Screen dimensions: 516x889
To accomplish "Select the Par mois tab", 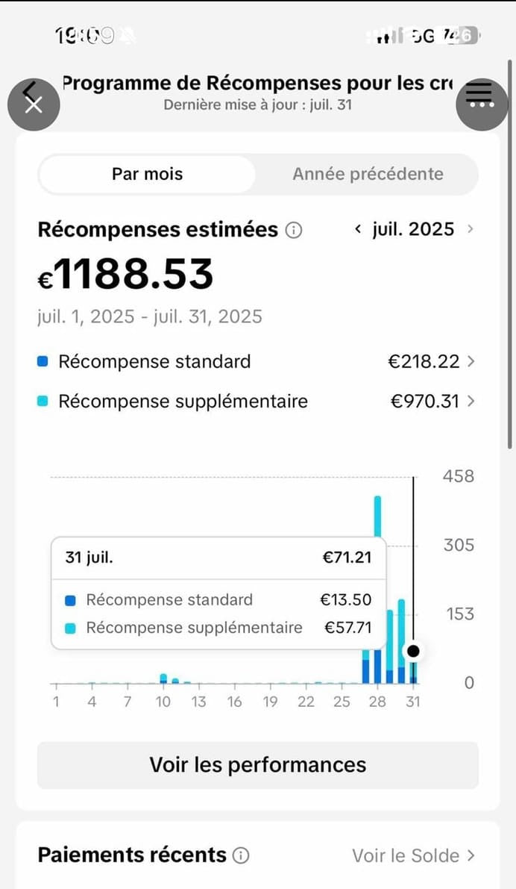I will coord(147,175).
